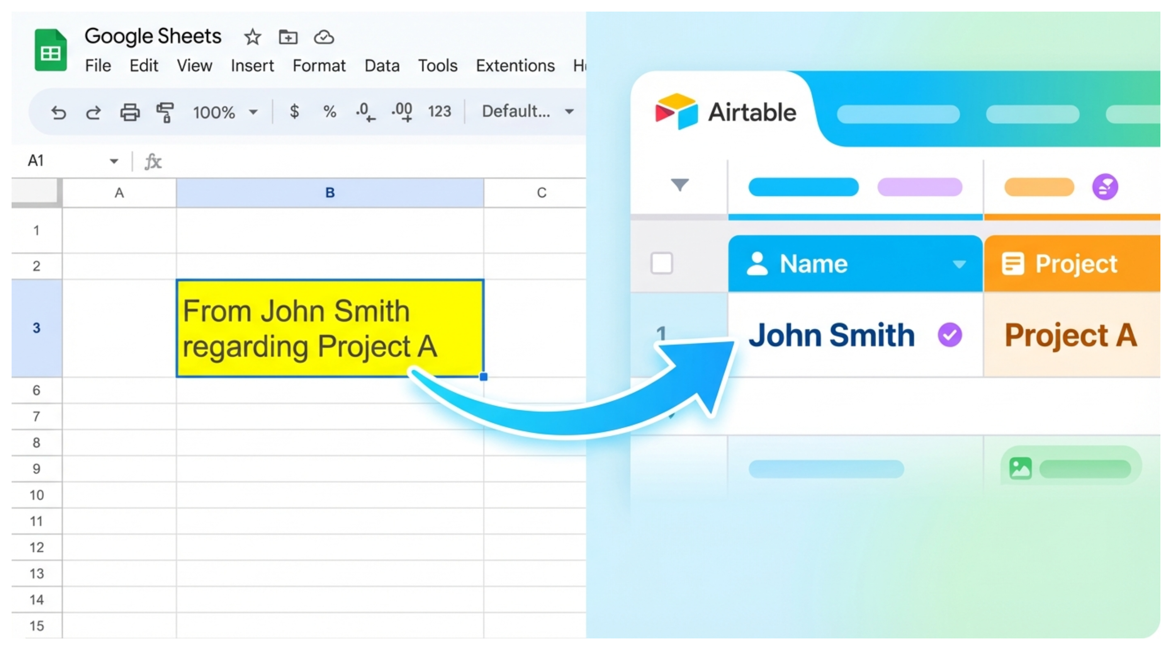
Task: Open the Format menu
Action: (x=319, y=66)
